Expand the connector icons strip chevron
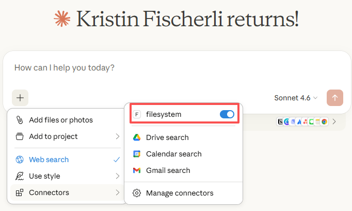 [x=334, y=122]
